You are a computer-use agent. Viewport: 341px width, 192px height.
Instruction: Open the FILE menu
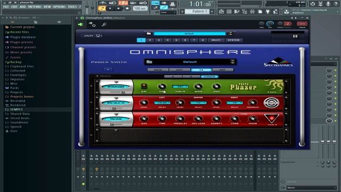pos(6,7)
